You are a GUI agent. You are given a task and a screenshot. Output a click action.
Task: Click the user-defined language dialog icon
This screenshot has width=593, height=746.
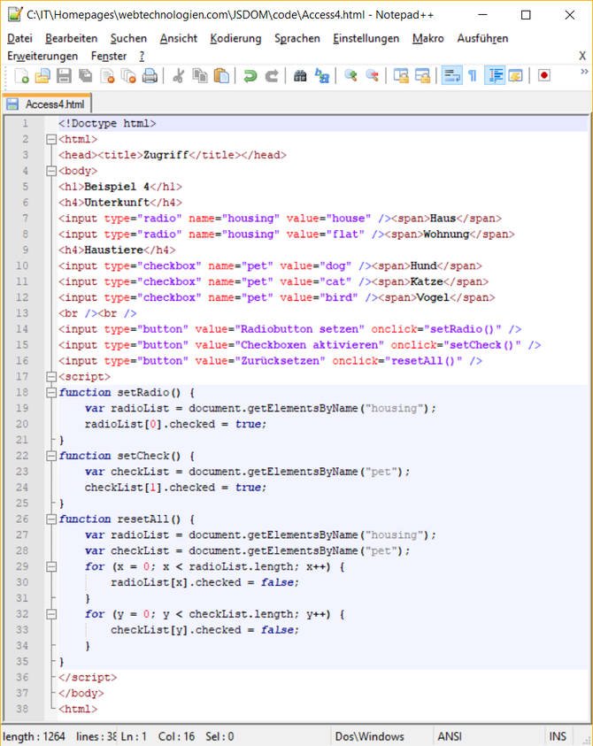(515, 75)
